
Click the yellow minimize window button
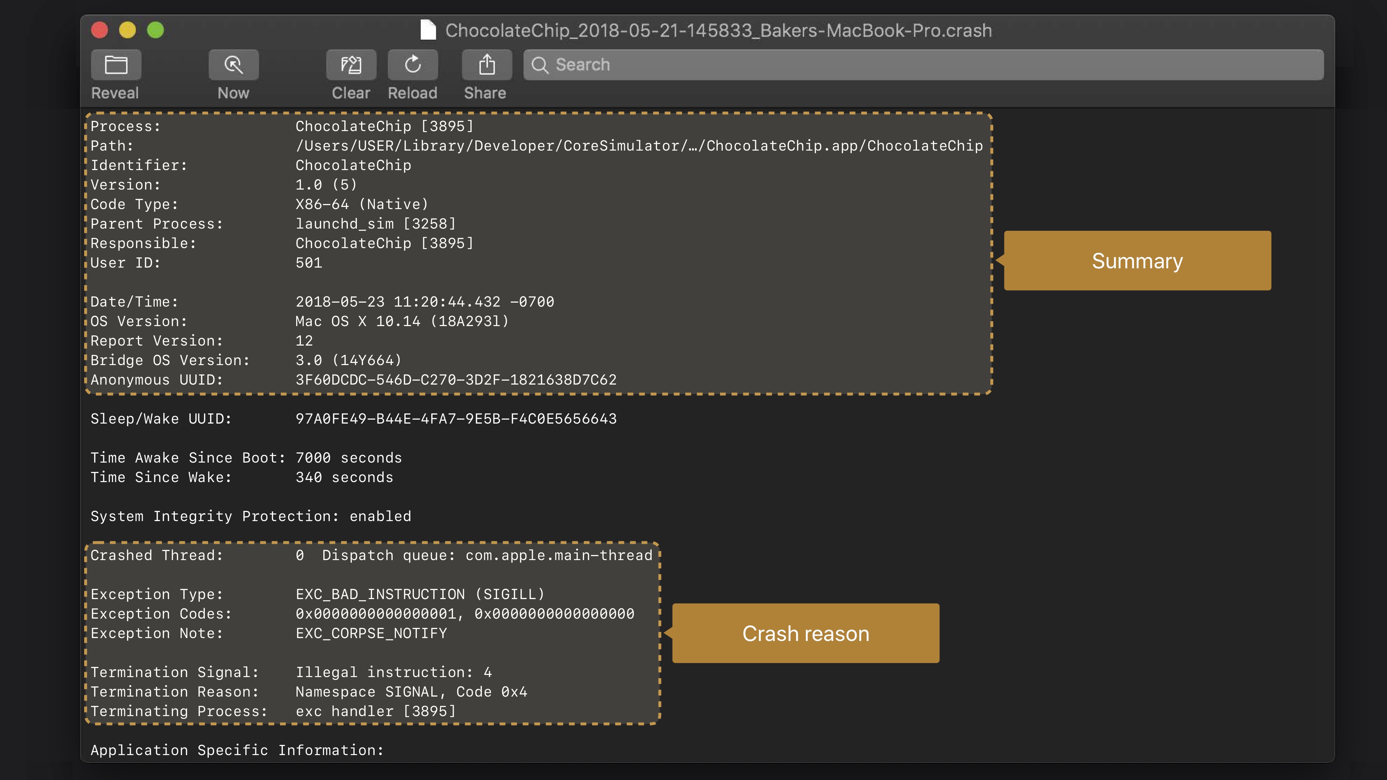(128, 30)
